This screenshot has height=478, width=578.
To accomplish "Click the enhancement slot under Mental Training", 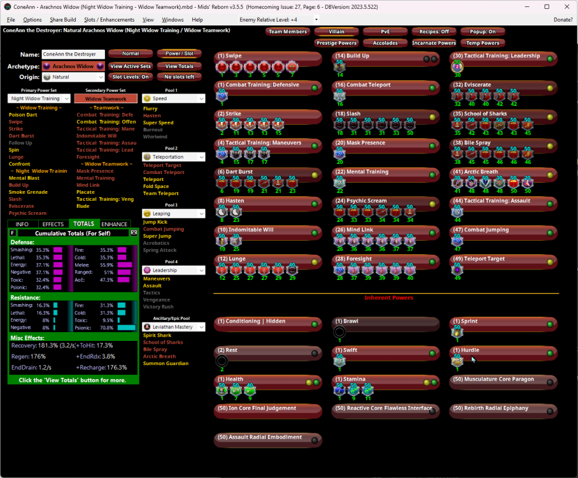I will (339, 184).
